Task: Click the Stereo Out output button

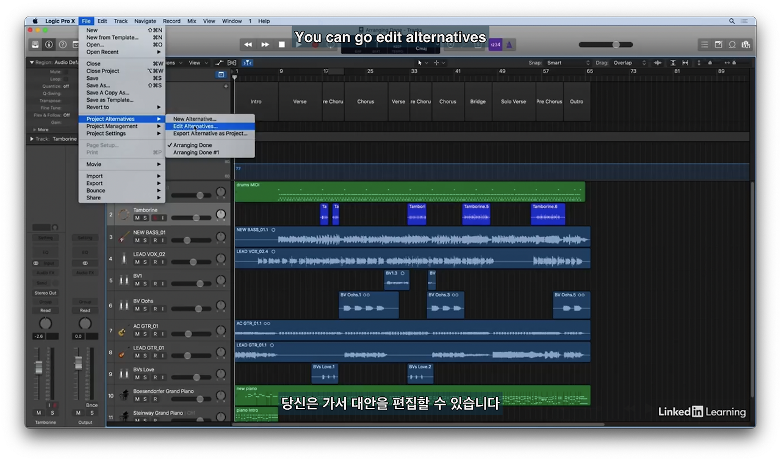Action: (x=45, y=293)
